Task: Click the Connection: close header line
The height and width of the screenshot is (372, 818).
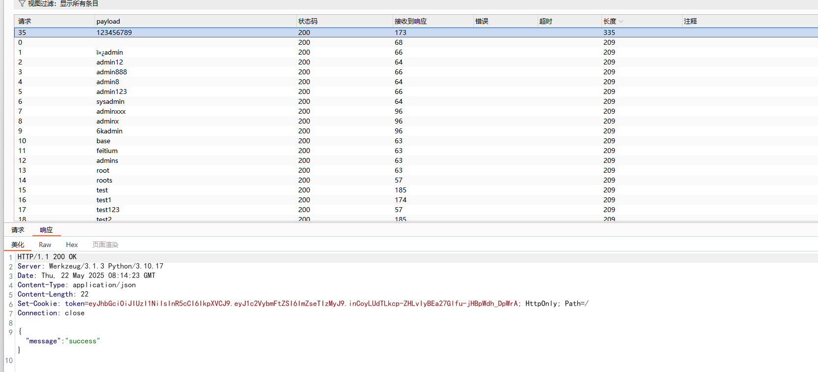Action: (x=51, y=313)
